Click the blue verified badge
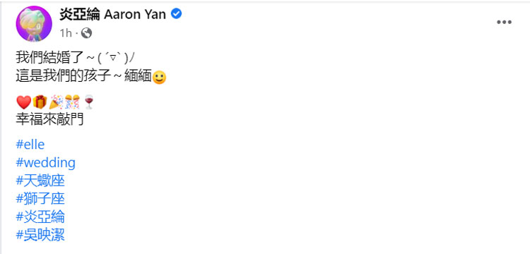Screen dimensions: 530x254 [176, 14]
